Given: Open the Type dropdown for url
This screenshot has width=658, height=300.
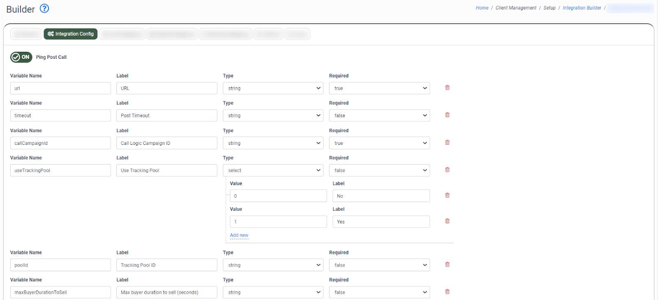Looking at the screenshot, I should tap(273, 88).
